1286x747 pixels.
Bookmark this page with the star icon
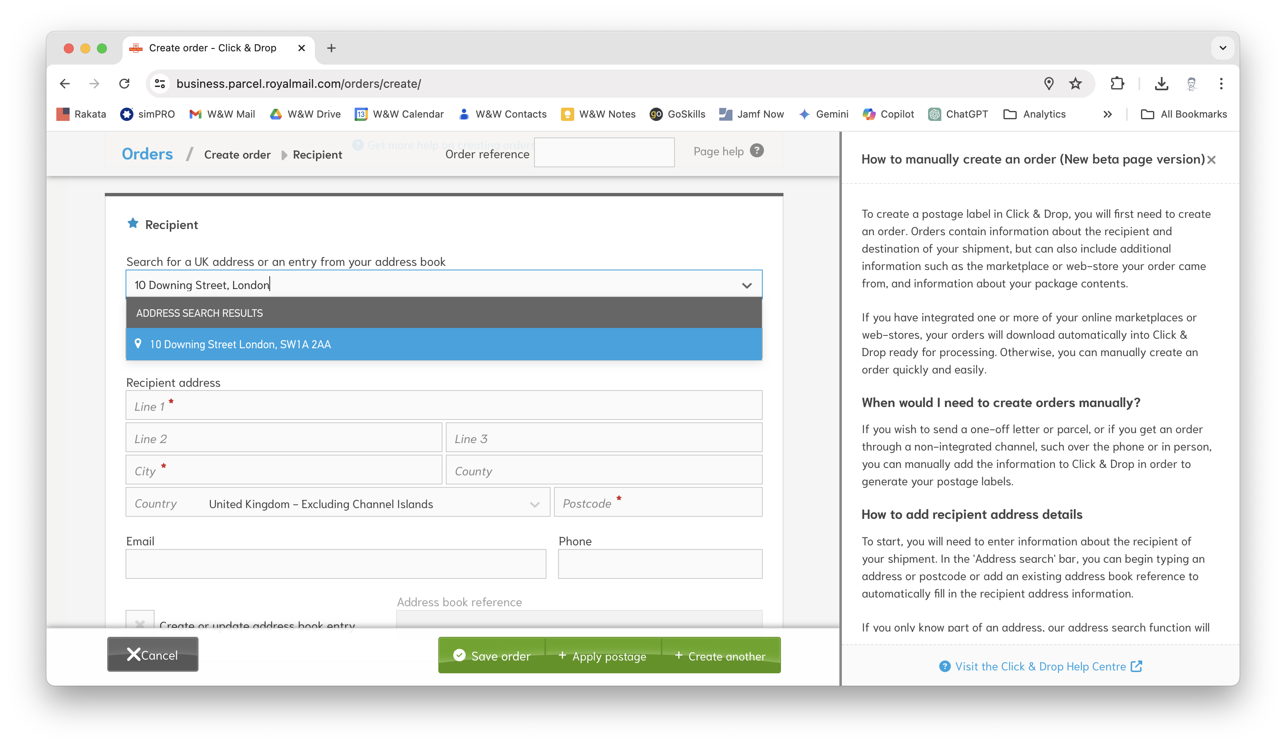(1075, 84)
